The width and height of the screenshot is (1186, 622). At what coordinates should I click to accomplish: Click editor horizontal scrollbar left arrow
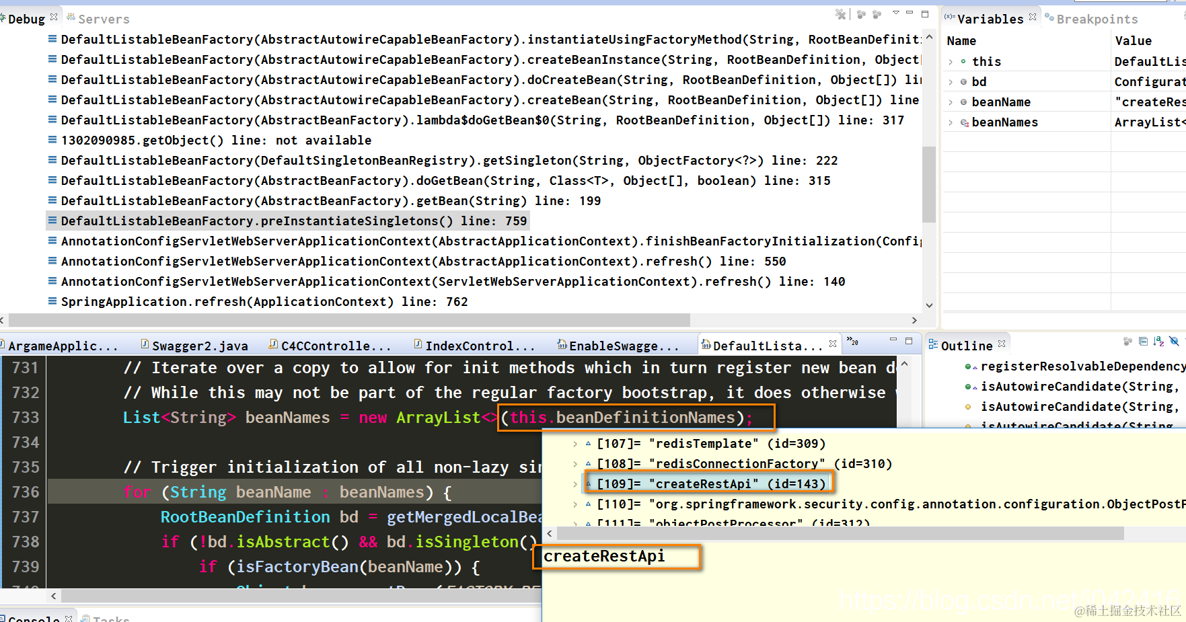coord(54,596)
